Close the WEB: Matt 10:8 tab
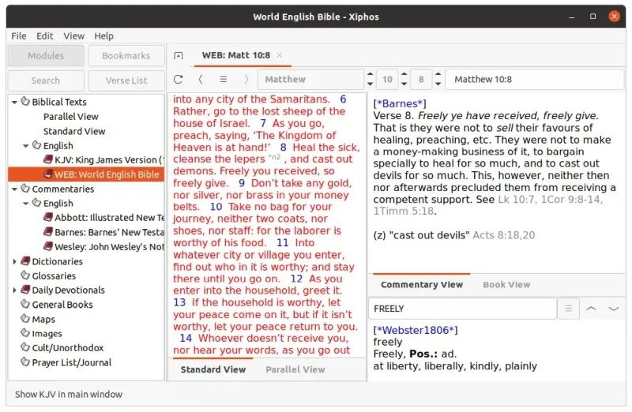Image resolution: width=632 pixels, height=412 pixels. [x=279, y=55]
